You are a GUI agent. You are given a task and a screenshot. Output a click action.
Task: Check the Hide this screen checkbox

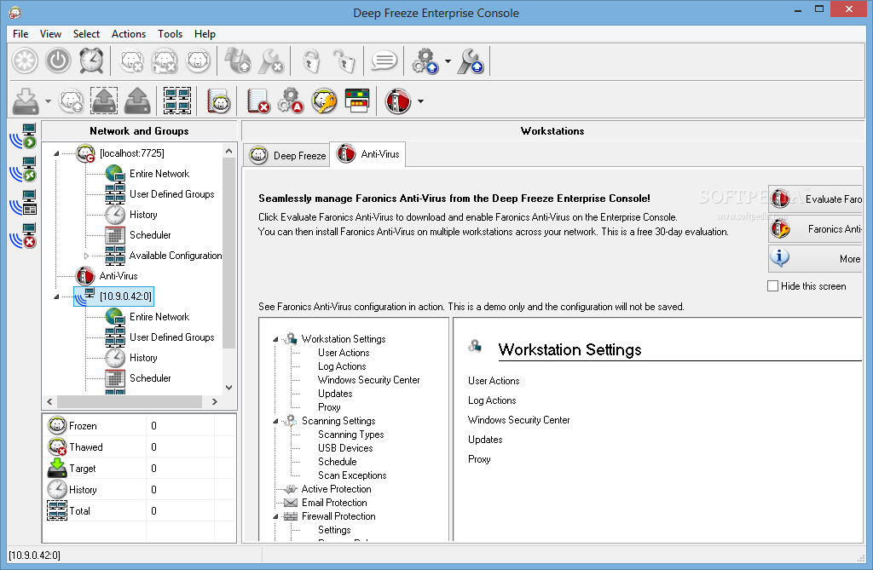pos(772,286)
